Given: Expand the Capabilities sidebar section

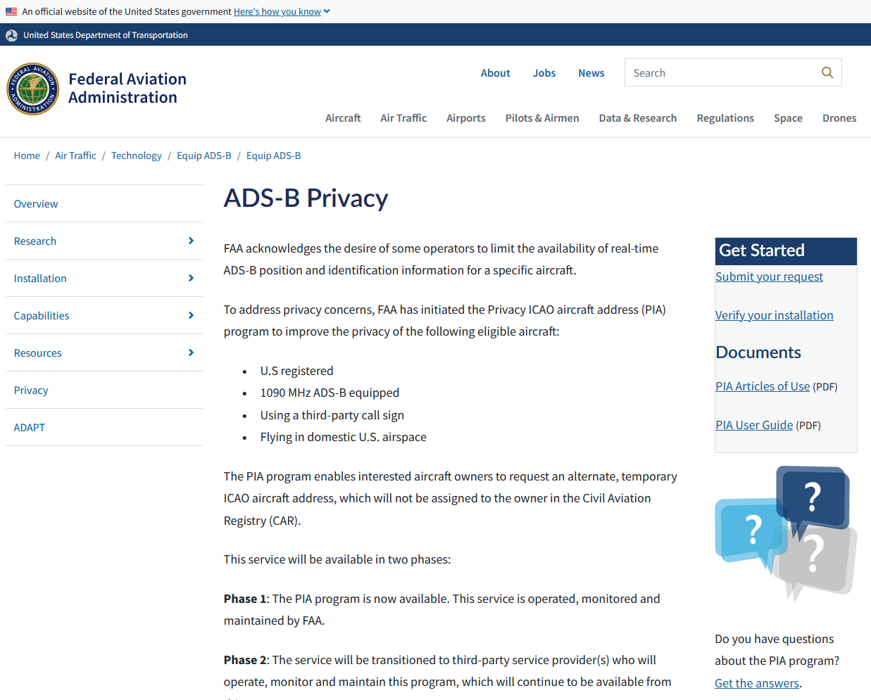Looking at the screenshot, I should 191,315.
